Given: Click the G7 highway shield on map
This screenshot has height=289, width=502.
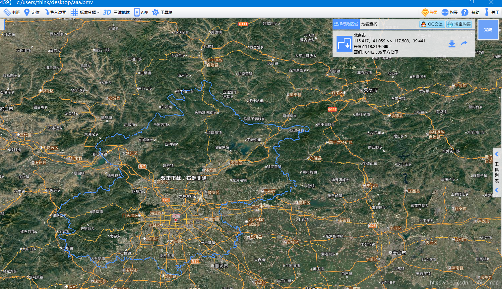Looking at the screenshot, I should [x=142, y=166].
